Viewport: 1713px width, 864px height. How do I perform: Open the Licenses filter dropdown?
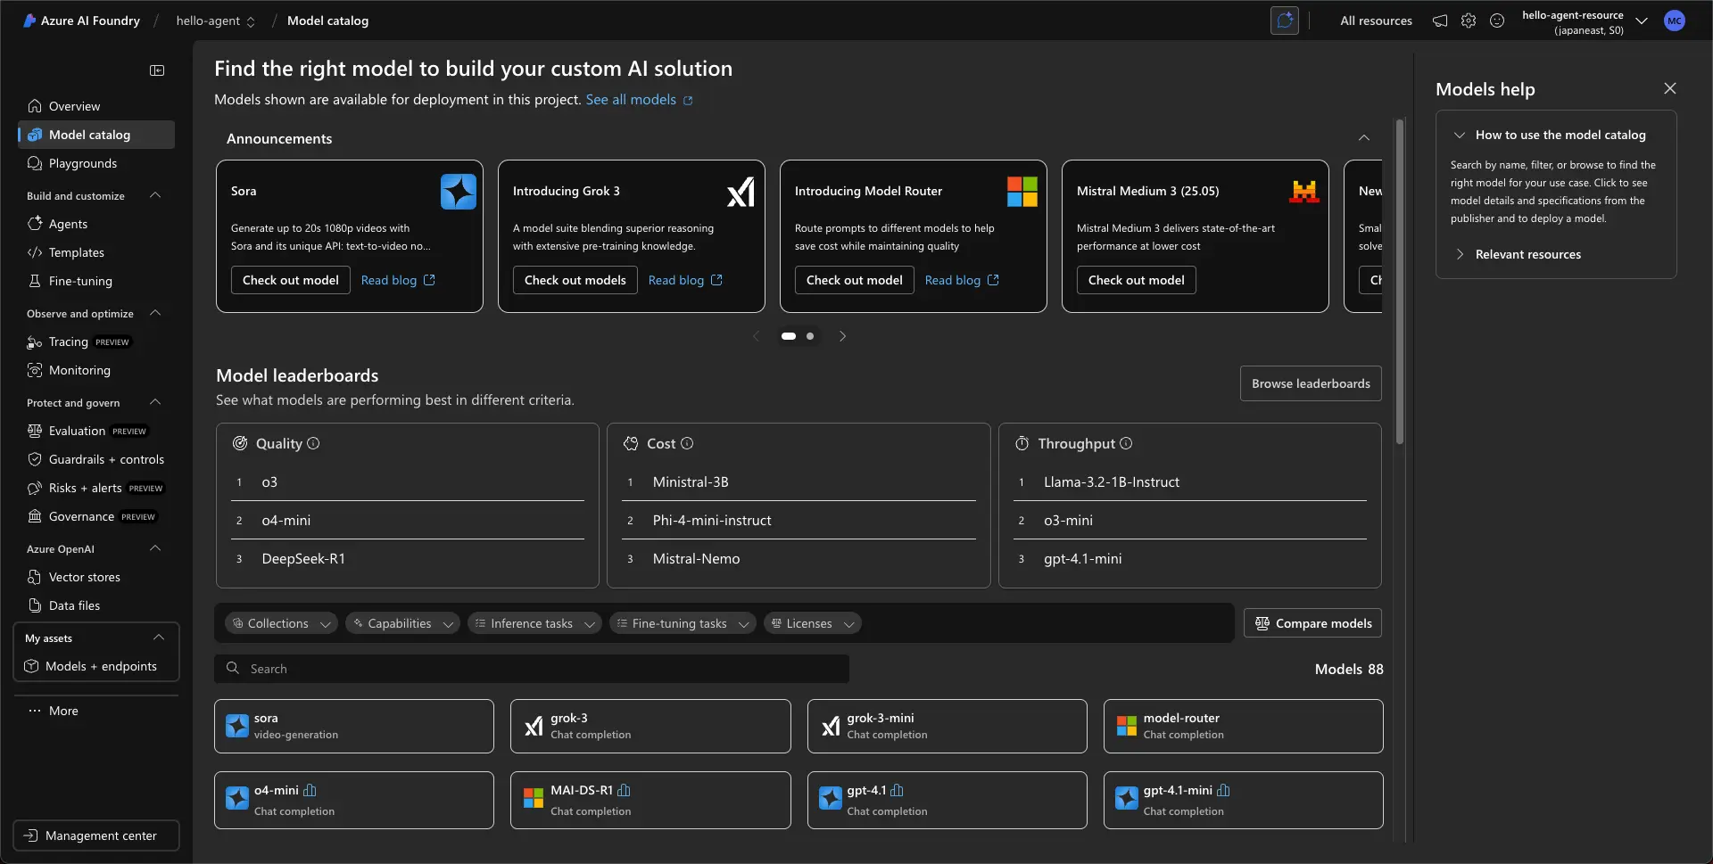[x=812, y=623]
